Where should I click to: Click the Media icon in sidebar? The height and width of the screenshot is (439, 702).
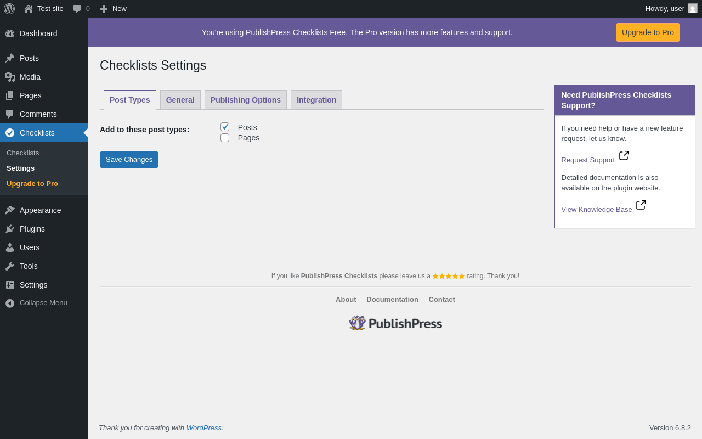(x=10, y=77)
